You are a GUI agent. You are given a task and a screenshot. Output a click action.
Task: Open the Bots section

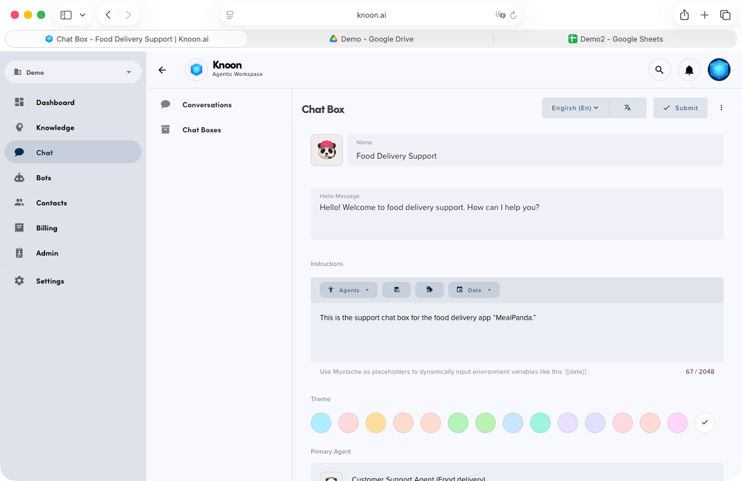click(x=43, y=178)
